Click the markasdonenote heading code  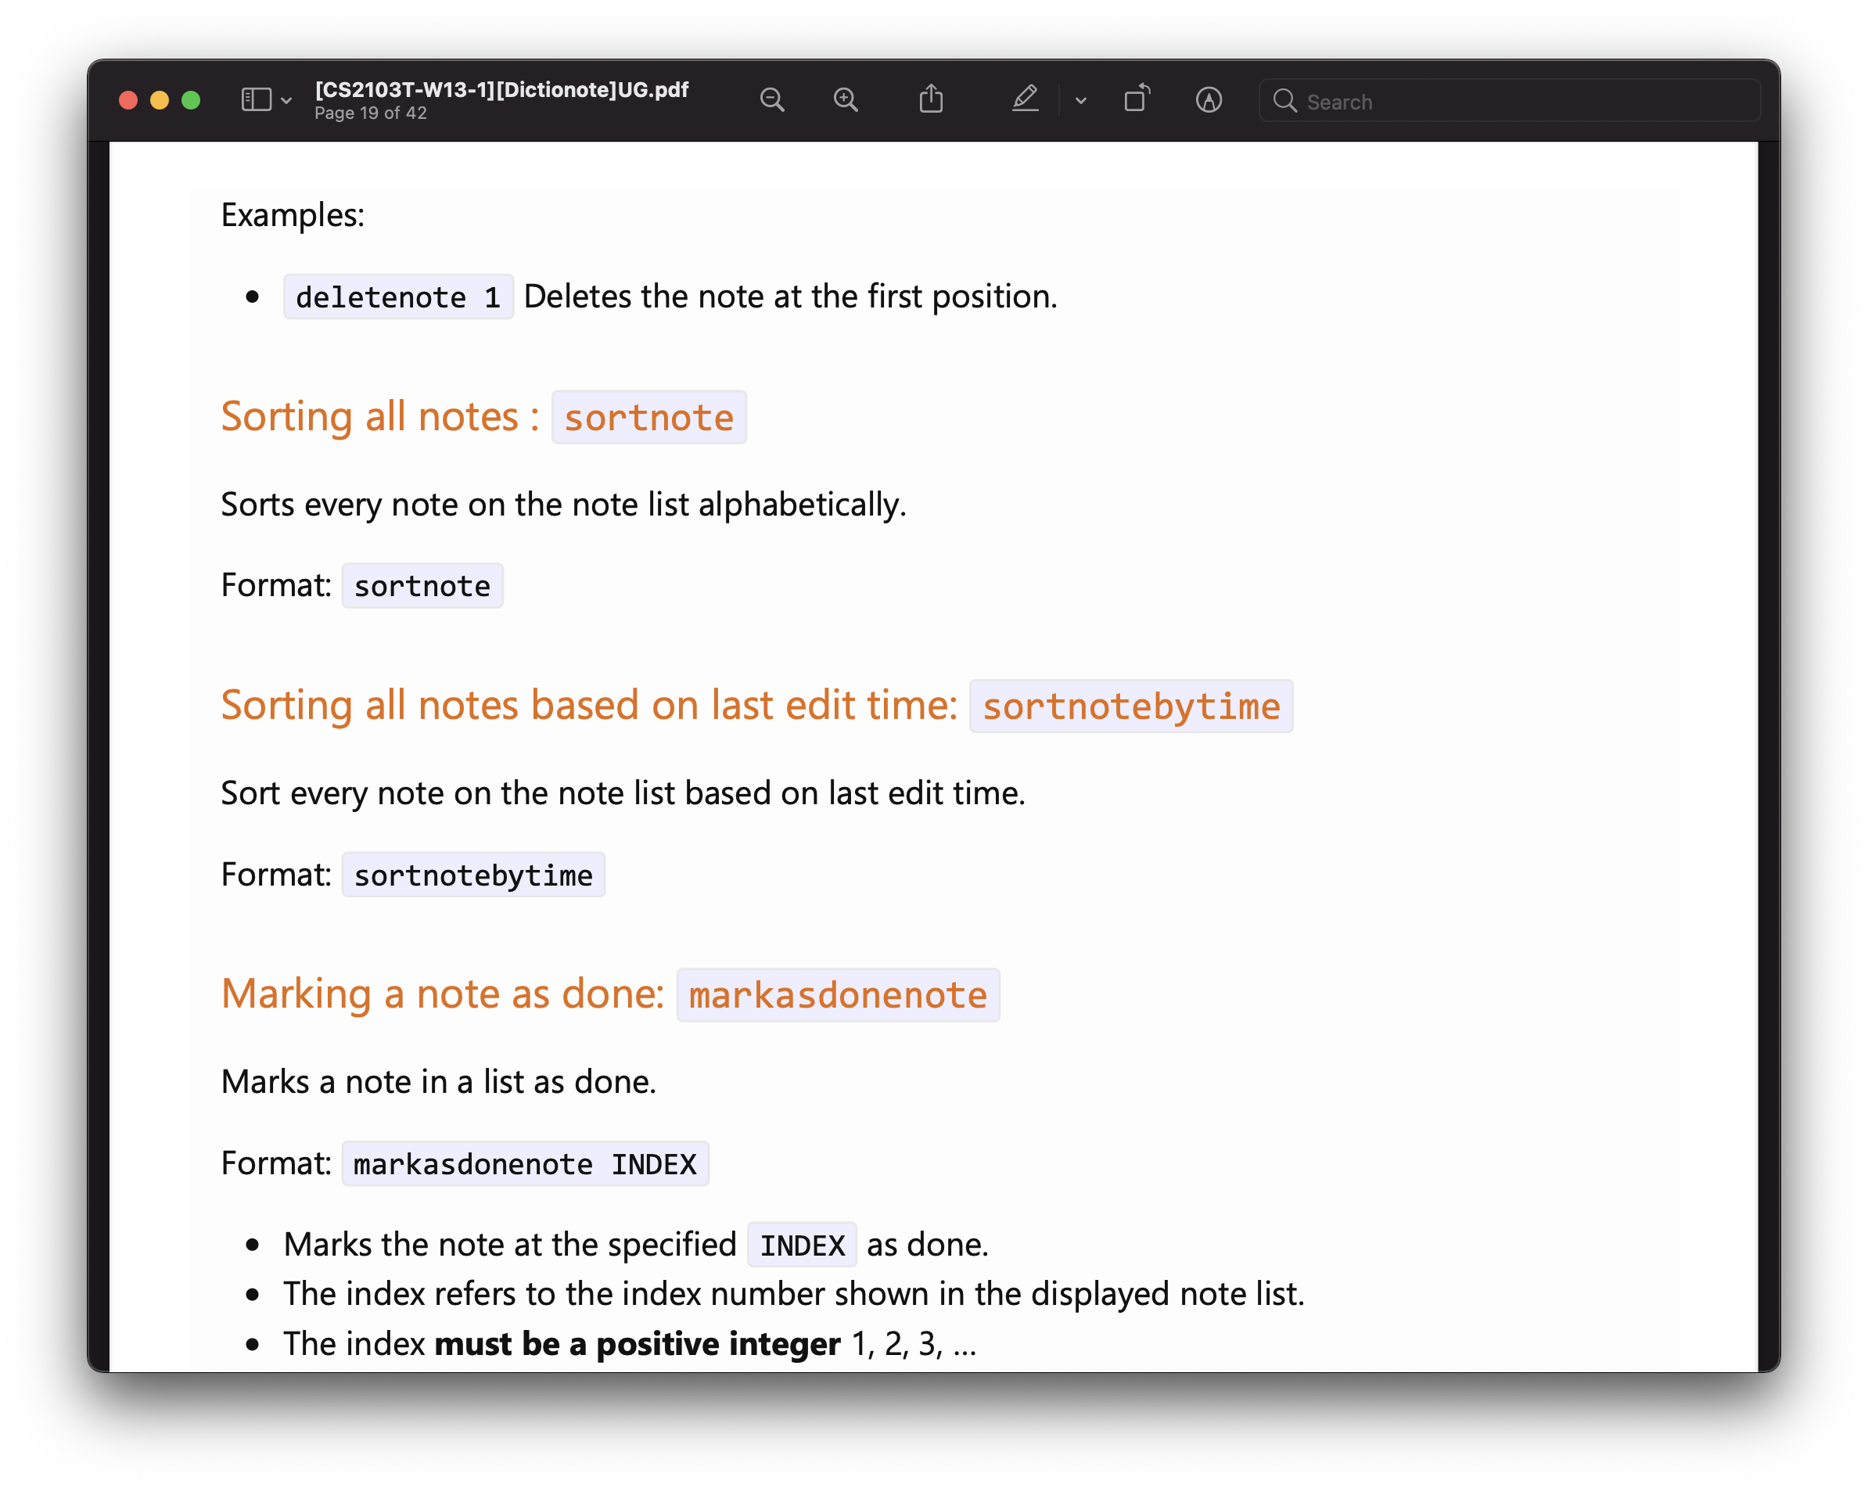(838, 995)
